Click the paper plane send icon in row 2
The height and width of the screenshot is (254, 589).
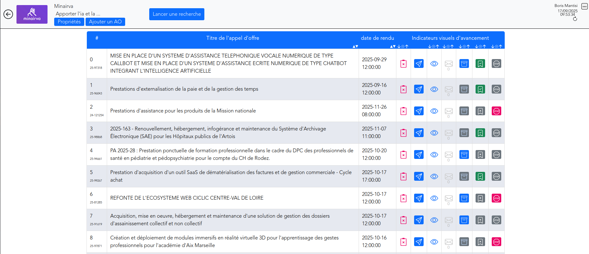(419, 111)
